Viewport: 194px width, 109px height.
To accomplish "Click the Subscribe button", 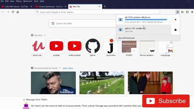I will (x=166, y=101).
